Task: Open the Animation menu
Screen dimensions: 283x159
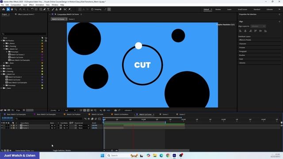Action: coord(40,5)
